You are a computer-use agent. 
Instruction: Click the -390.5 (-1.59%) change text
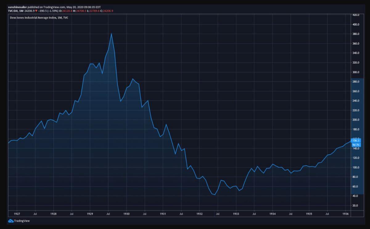(x=48, y=11)
